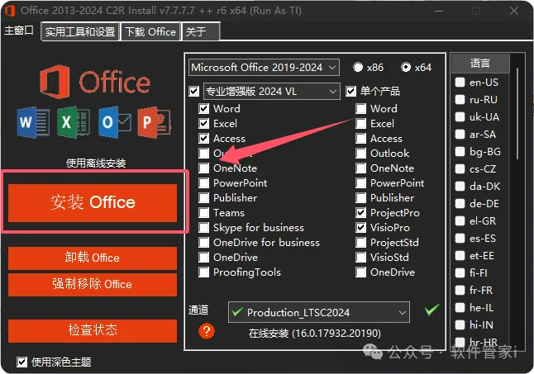Click the green checkmark beside the channel dropdown

tap(431, 310)
